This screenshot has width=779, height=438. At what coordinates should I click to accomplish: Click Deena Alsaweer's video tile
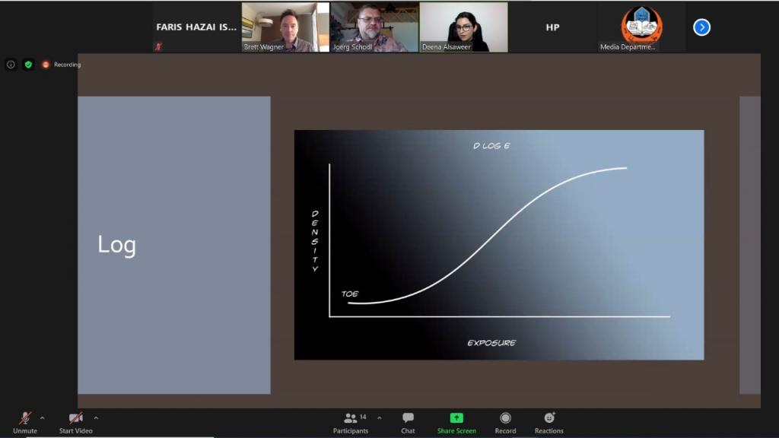(x=463, y=27)
